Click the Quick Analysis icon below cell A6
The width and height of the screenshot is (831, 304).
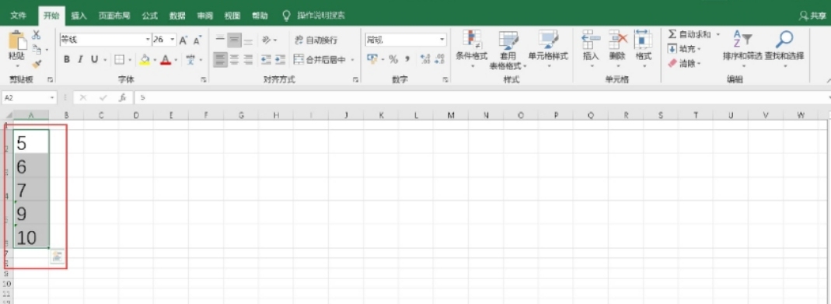click(x=58, y=257)
